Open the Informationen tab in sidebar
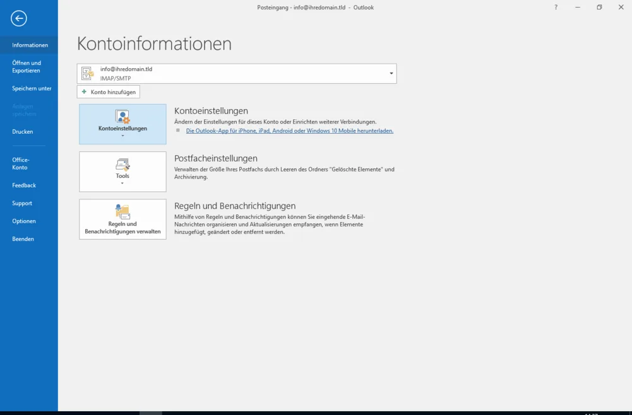 30,45
